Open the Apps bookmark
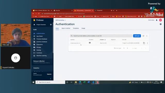 35,16
